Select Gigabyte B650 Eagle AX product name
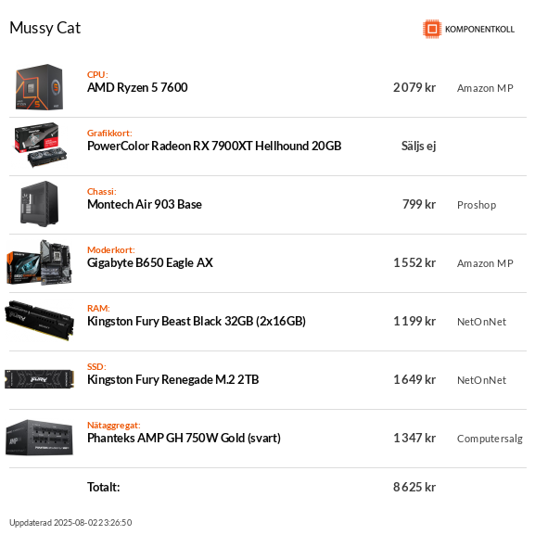 [x=150, y=263]
